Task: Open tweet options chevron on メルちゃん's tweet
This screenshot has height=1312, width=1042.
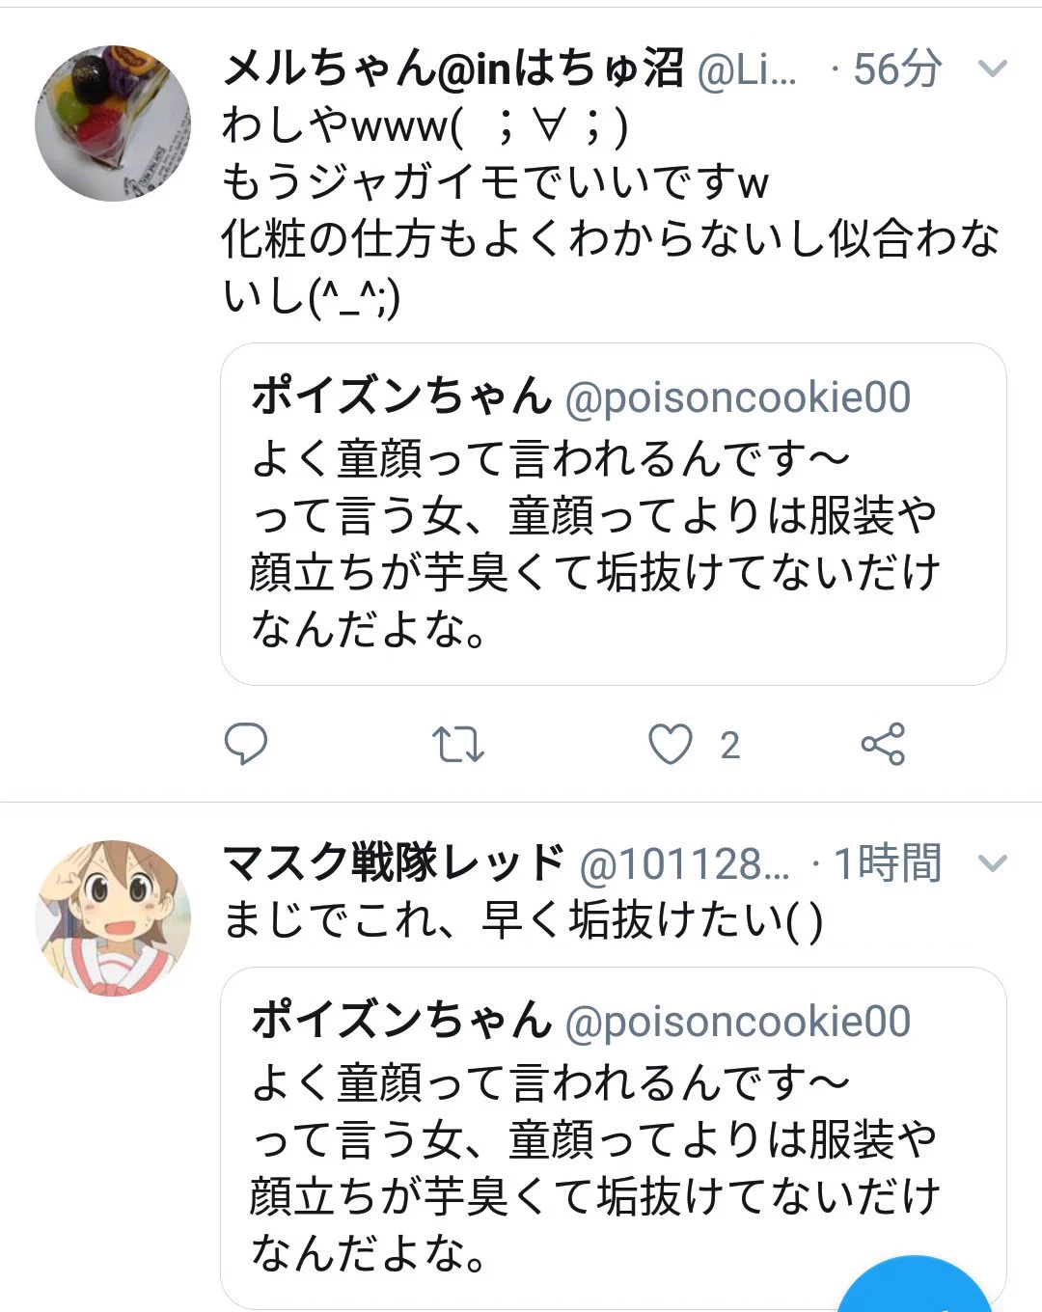Action: point(992,68)
